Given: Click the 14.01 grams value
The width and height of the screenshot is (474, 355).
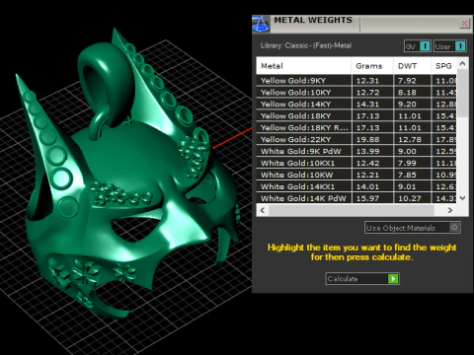Looking at the screenshot, I should pyautogui.click(x=367, y=187).
